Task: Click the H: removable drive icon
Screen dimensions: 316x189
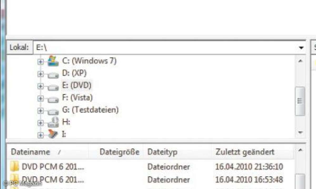Action: (53, 123)
